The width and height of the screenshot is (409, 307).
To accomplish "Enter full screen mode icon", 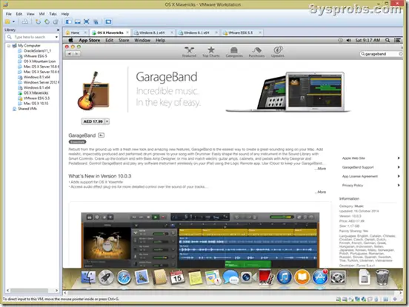I will tap(87, 21).
